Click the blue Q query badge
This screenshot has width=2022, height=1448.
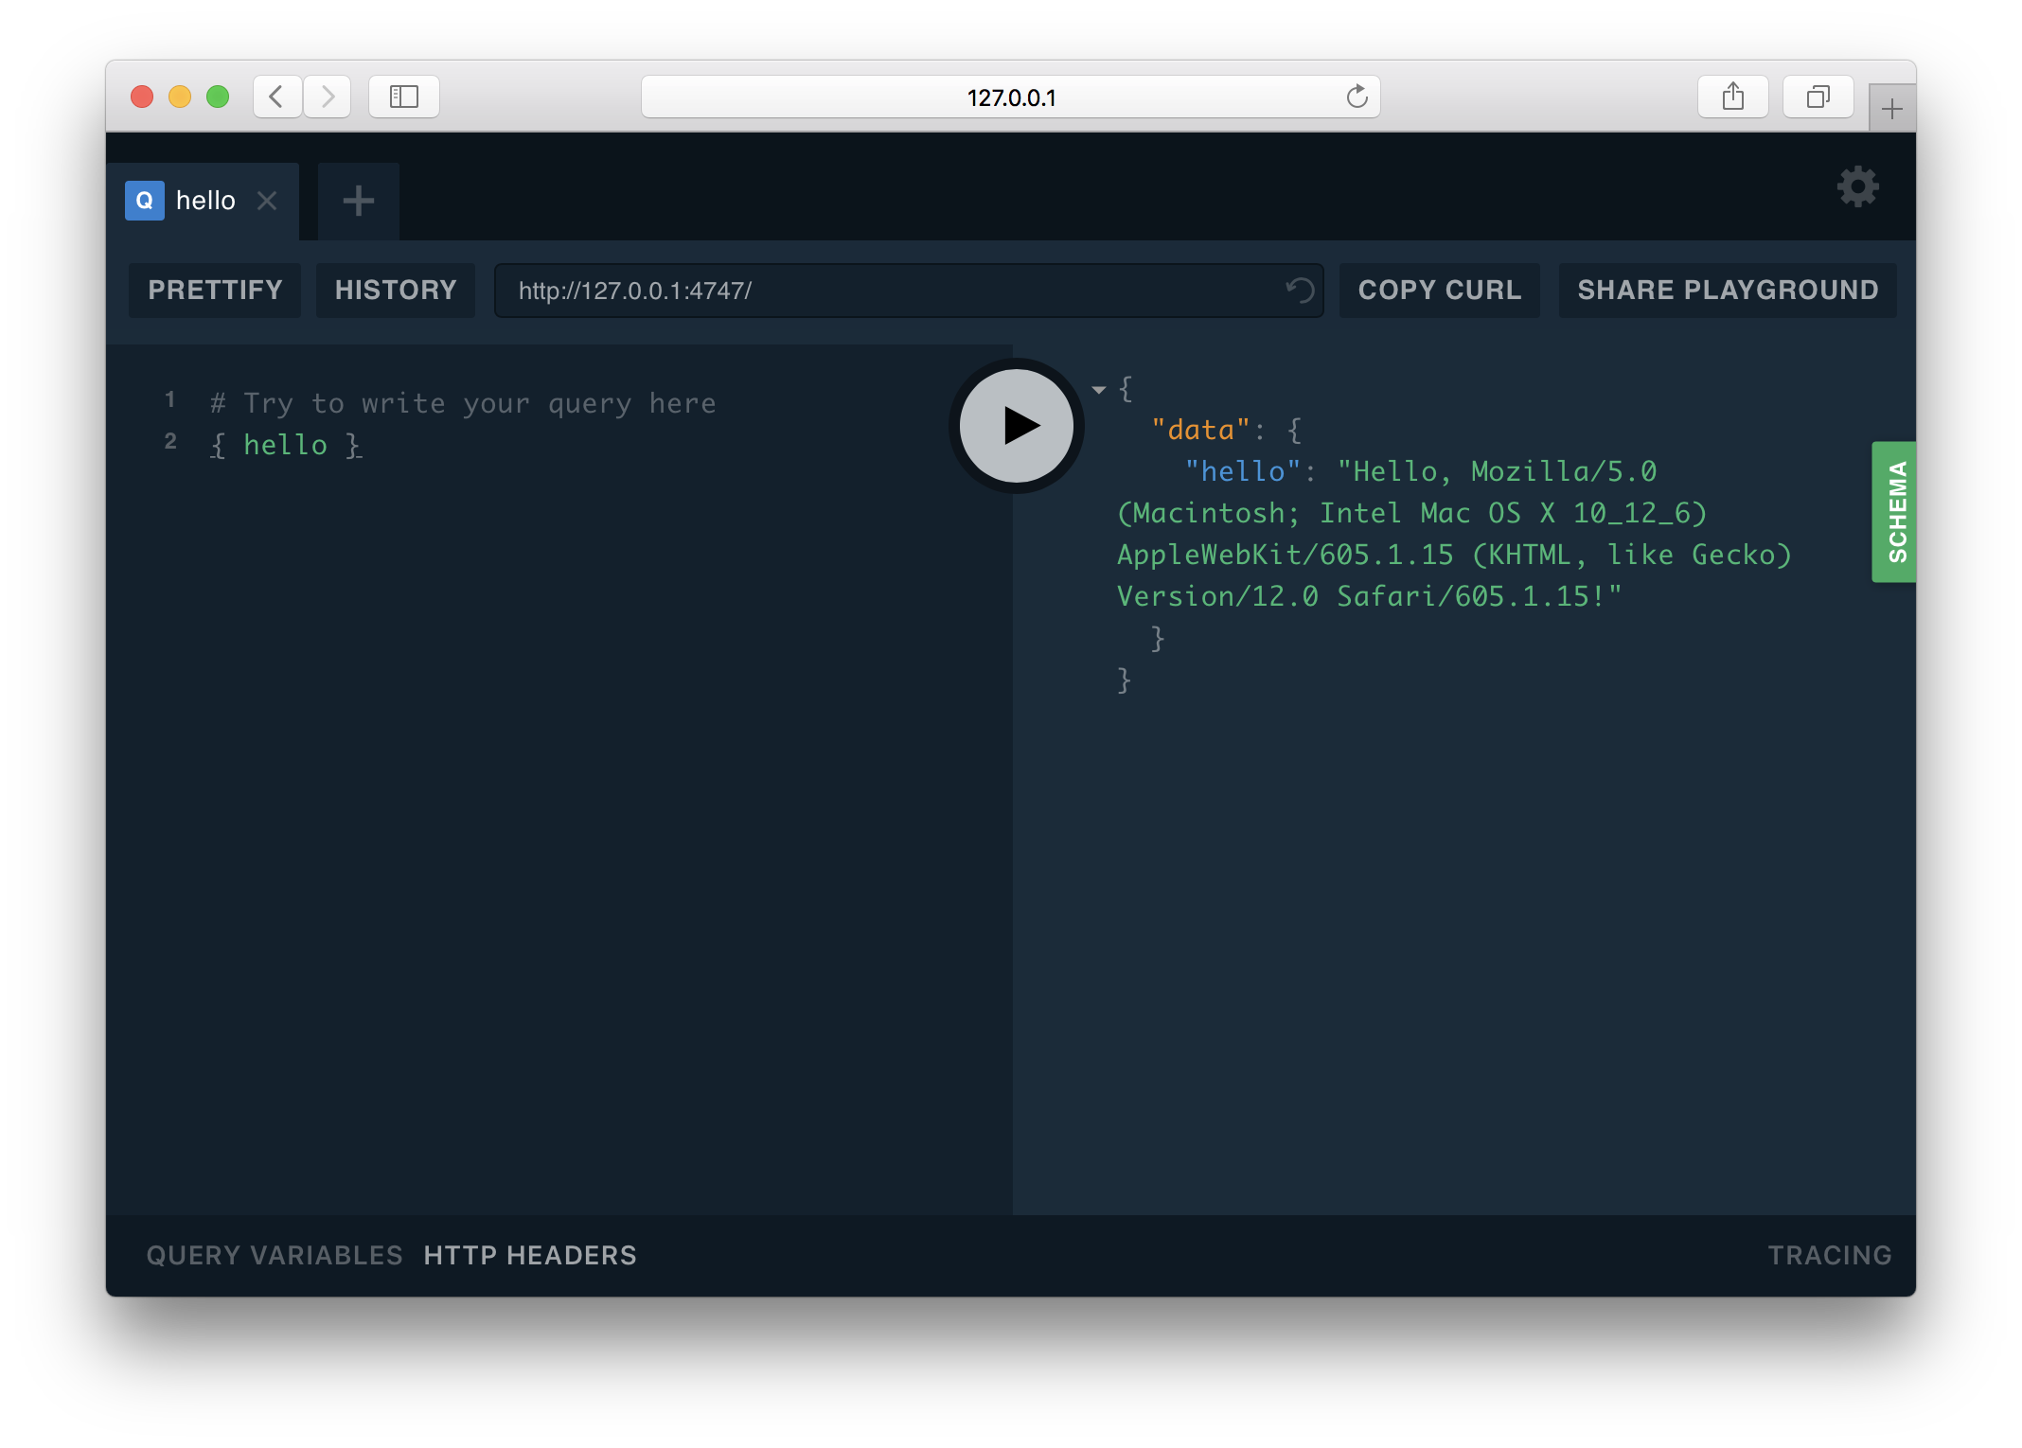[144, 201]
